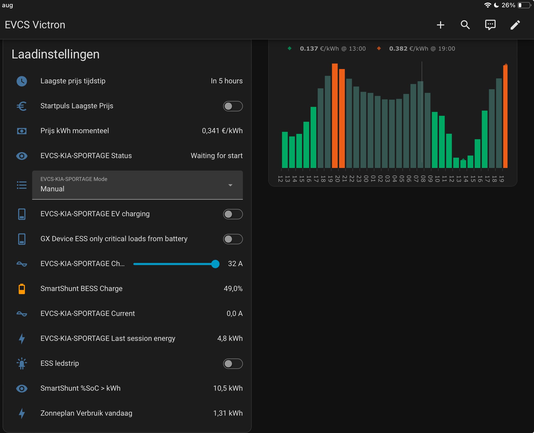Click the tallest orange bar at hour 19
The width and height of the screenshot is (534, 433).
coord(335,116)
